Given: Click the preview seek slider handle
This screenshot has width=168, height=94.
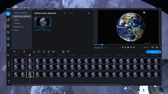Looking at the screenshot, I should tap(102, 45).
